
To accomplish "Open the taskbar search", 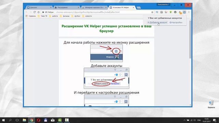I will pyautogui.click(x=10, y=120).
